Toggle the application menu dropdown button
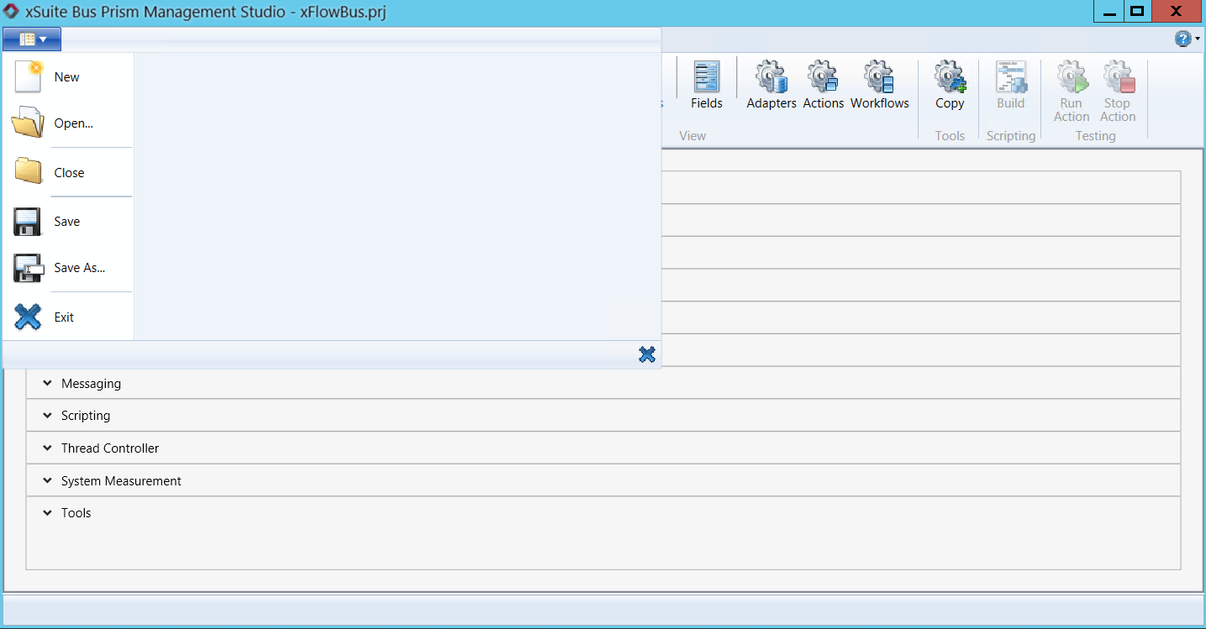The width and height of the screenshot is (1206, 629). [32, 39]
